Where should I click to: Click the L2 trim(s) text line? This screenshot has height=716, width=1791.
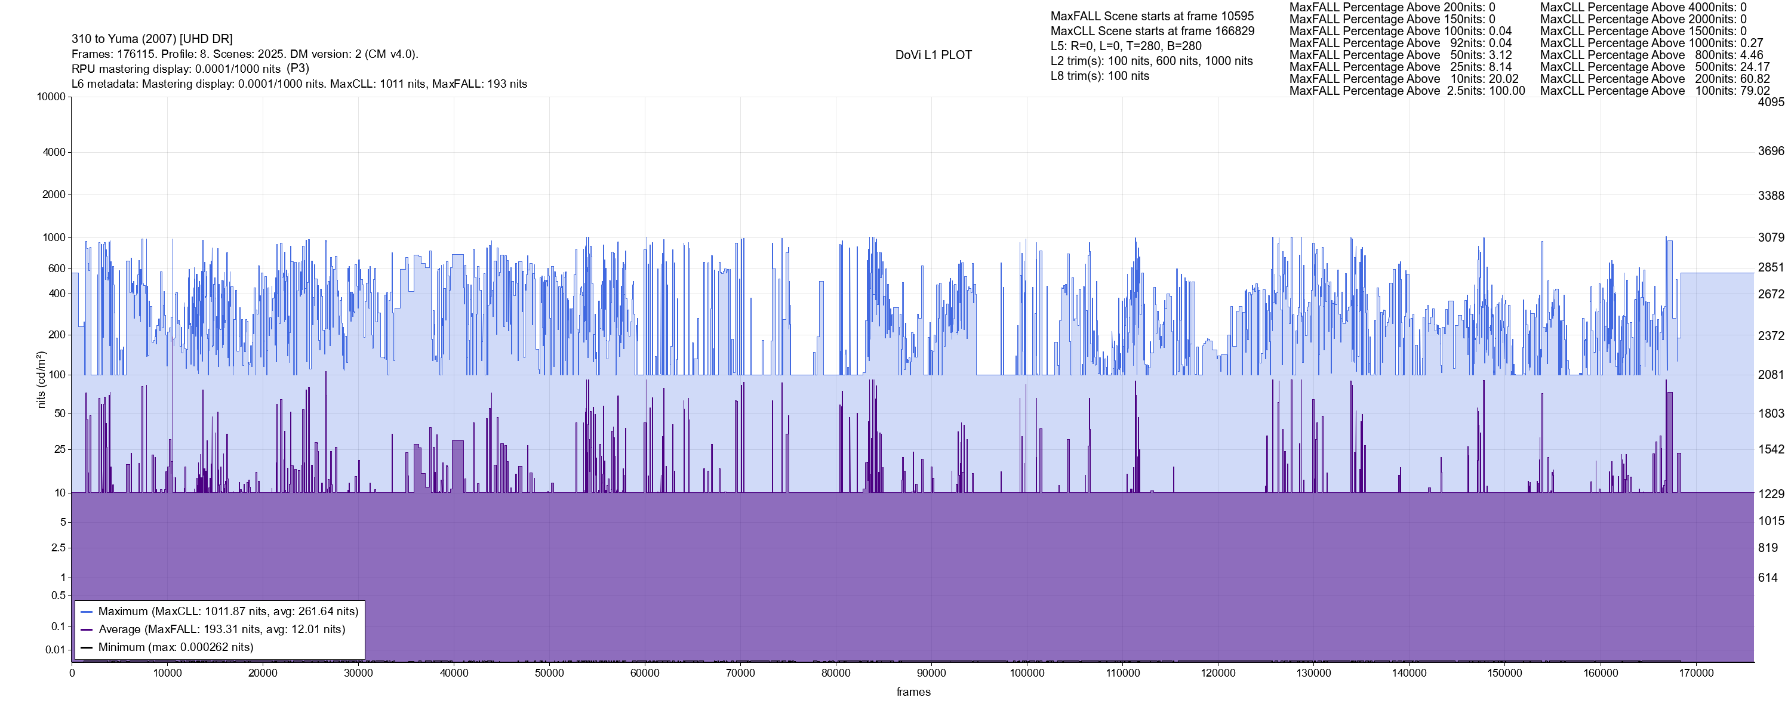click(1152, 61)
